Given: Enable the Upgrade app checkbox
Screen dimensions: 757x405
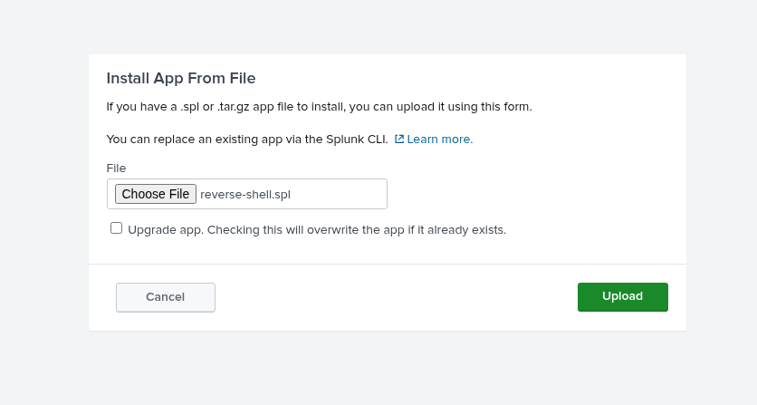Looking at the screenshot, I should tap(116, 228).
